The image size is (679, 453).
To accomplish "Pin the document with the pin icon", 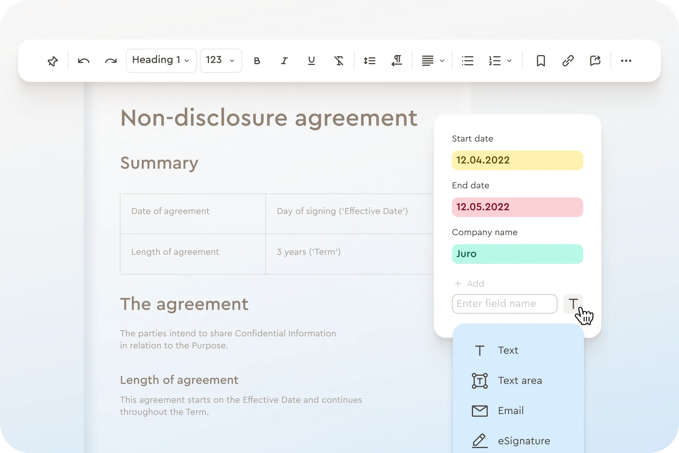I will pos(52,60).
